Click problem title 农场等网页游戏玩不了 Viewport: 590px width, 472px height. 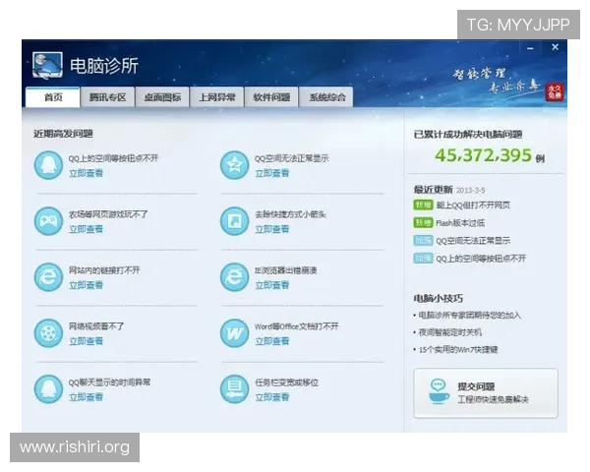(x=108, y=214)
